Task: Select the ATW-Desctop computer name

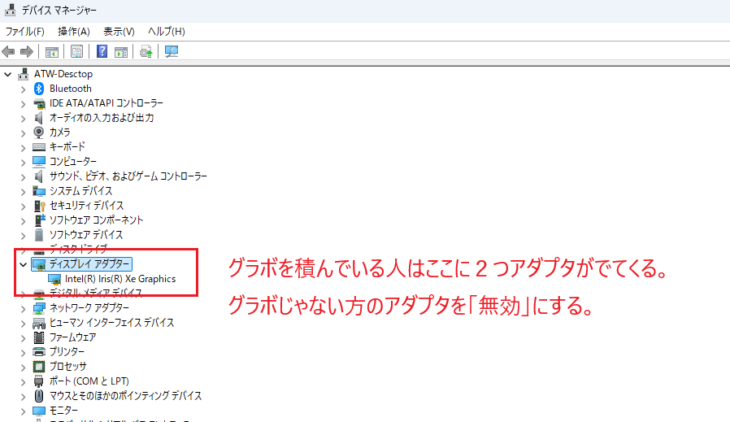Action: 63,74
